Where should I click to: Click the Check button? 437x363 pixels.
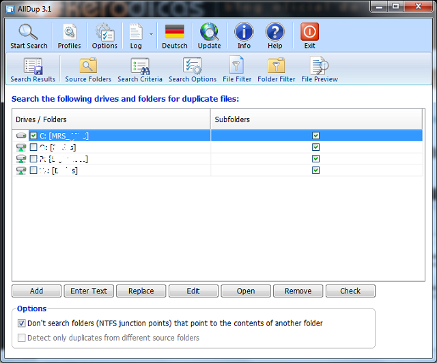tap(350, 291)
